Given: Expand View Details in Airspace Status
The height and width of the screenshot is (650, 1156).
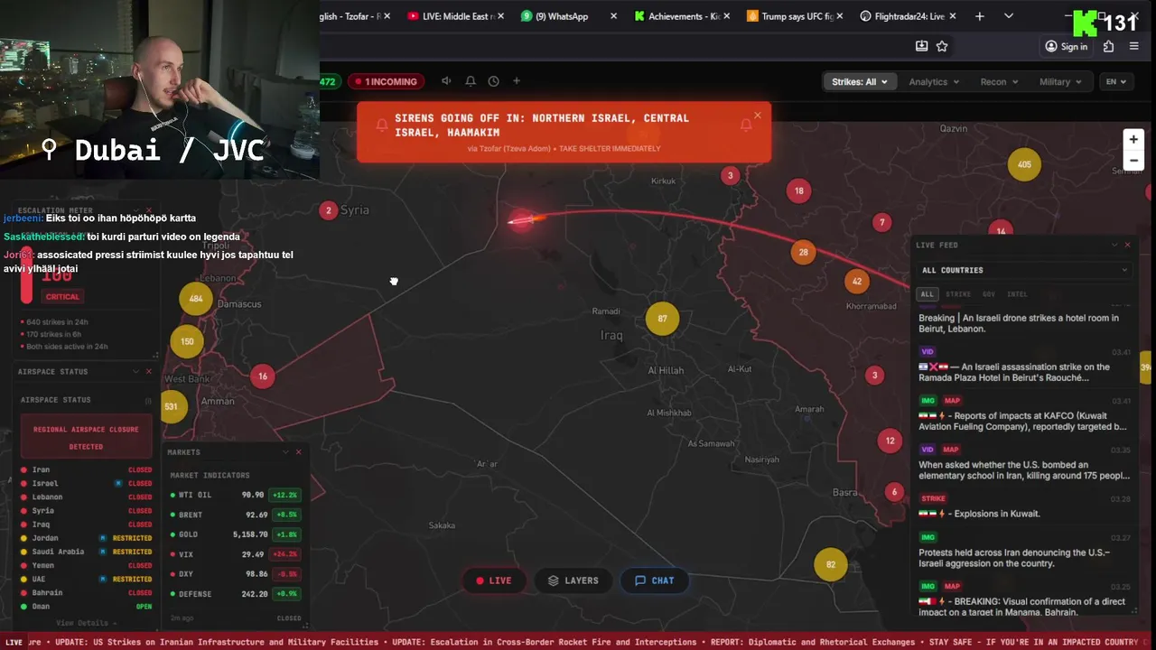Looking at the screenshot, I should coord(86,623).
